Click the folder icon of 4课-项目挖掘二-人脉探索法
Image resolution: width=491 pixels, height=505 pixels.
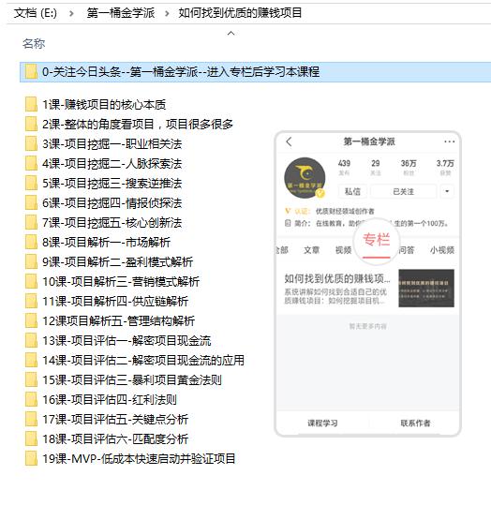pyautogui.click(x=31, y=164)
